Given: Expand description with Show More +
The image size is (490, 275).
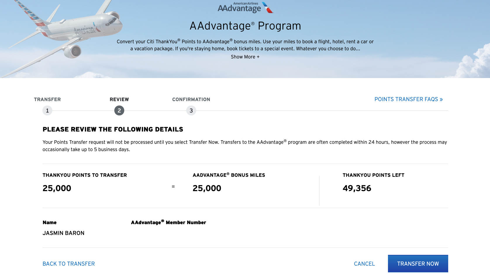Looking at the screenshot, I should click(245, 57).
